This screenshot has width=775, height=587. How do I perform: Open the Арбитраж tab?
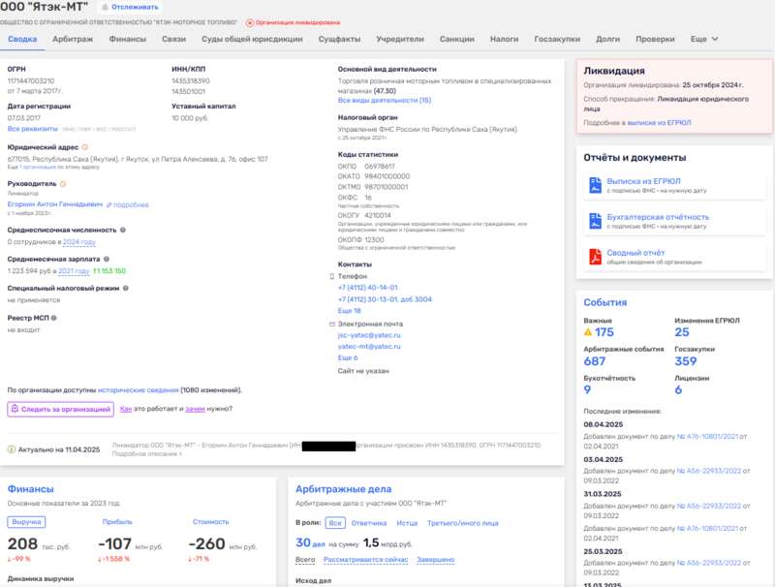point(73,39)
